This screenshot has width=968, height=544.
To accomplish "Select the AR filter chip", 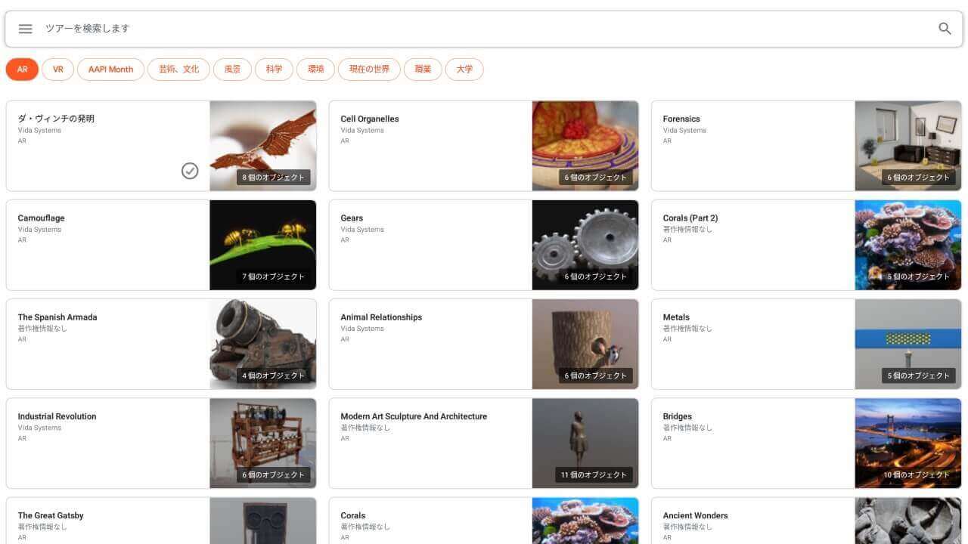I will coord(22,70).
